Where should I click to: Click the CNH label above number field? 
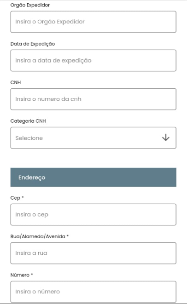(16, 82)
